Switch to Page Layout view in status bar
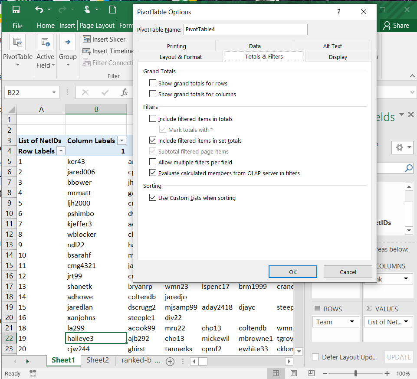The image size is (417, 379). point(294,373)
